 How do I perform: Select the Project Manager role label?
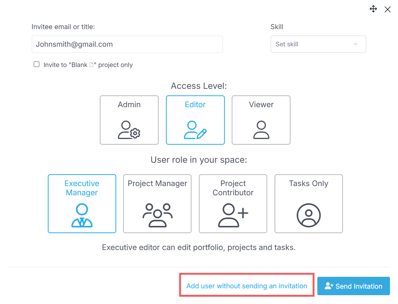pos(158,183)
